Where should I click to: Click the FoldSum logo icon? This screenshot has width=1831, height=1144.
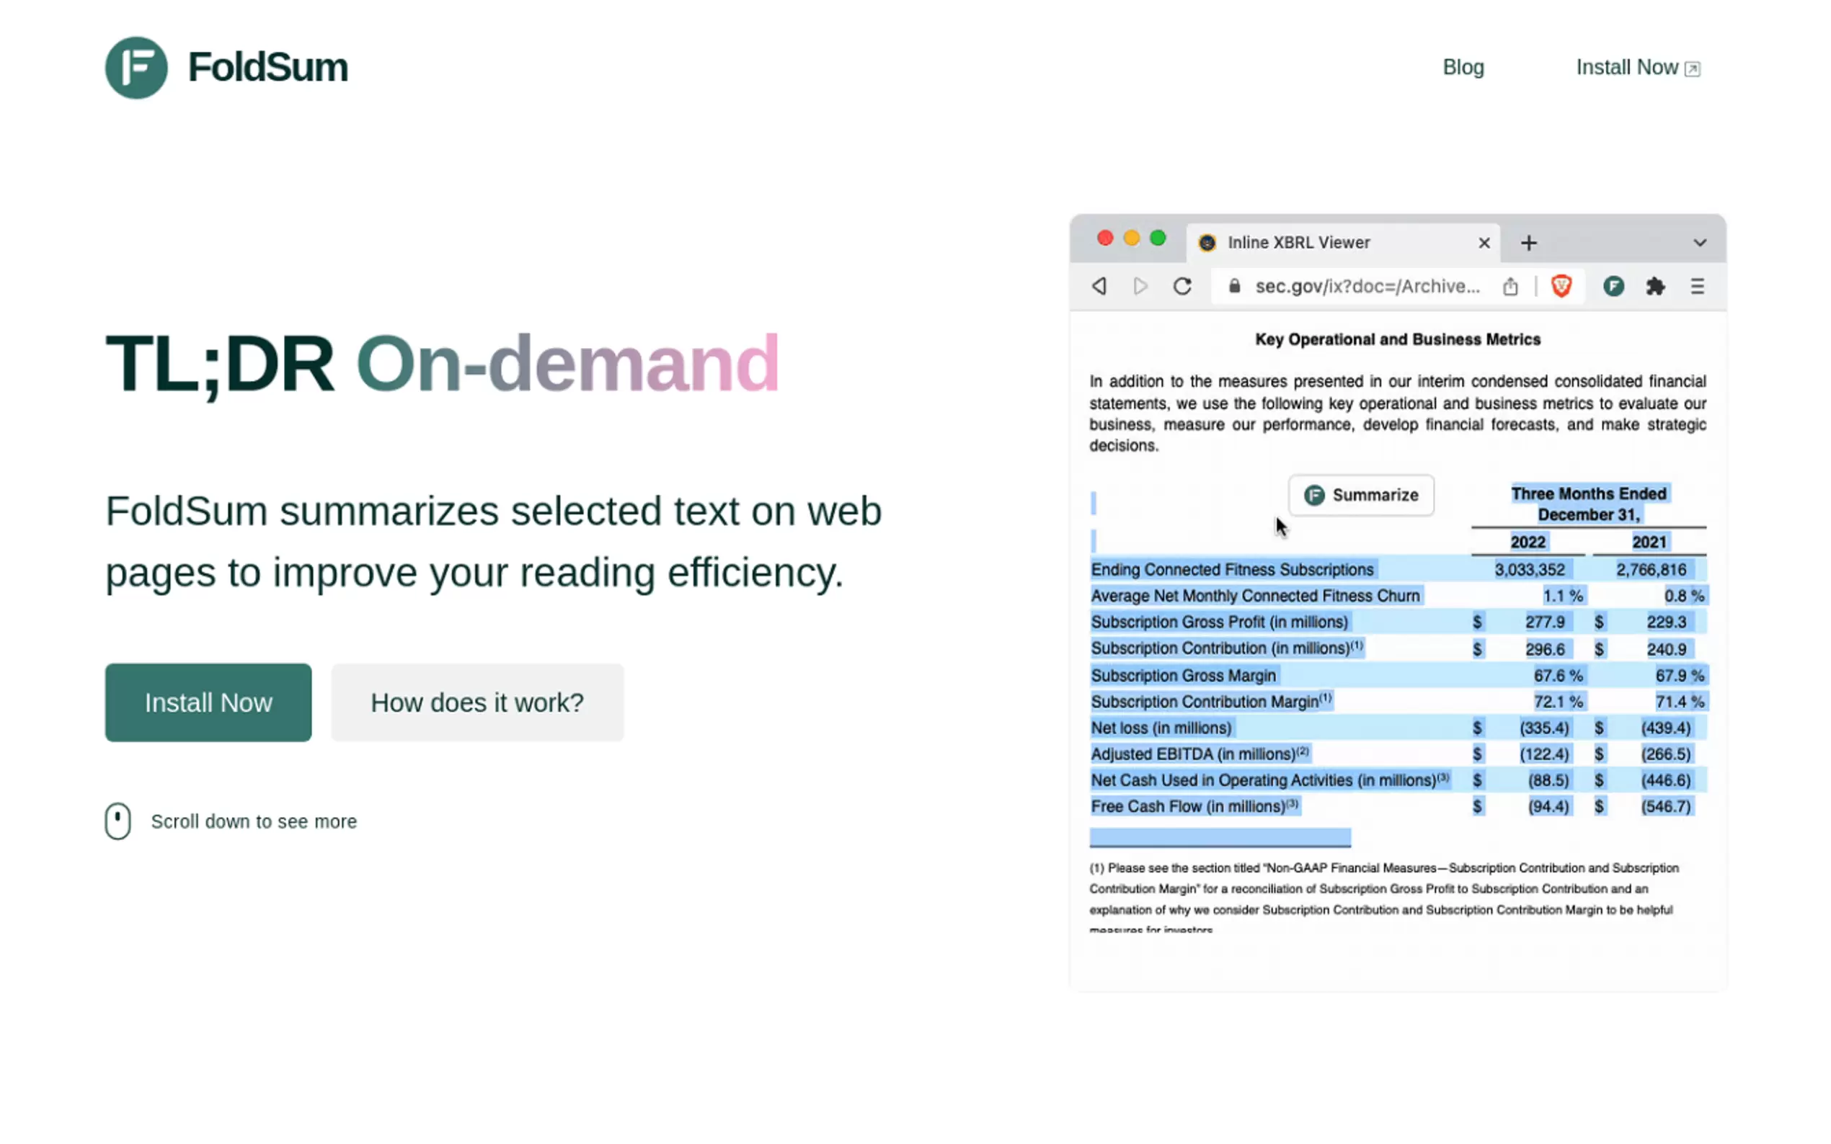pyautogui.click(x=136, y=67)
